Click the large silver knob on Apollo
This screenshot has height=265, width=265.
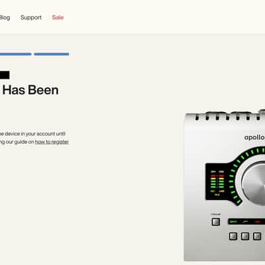tap(254, 184)
